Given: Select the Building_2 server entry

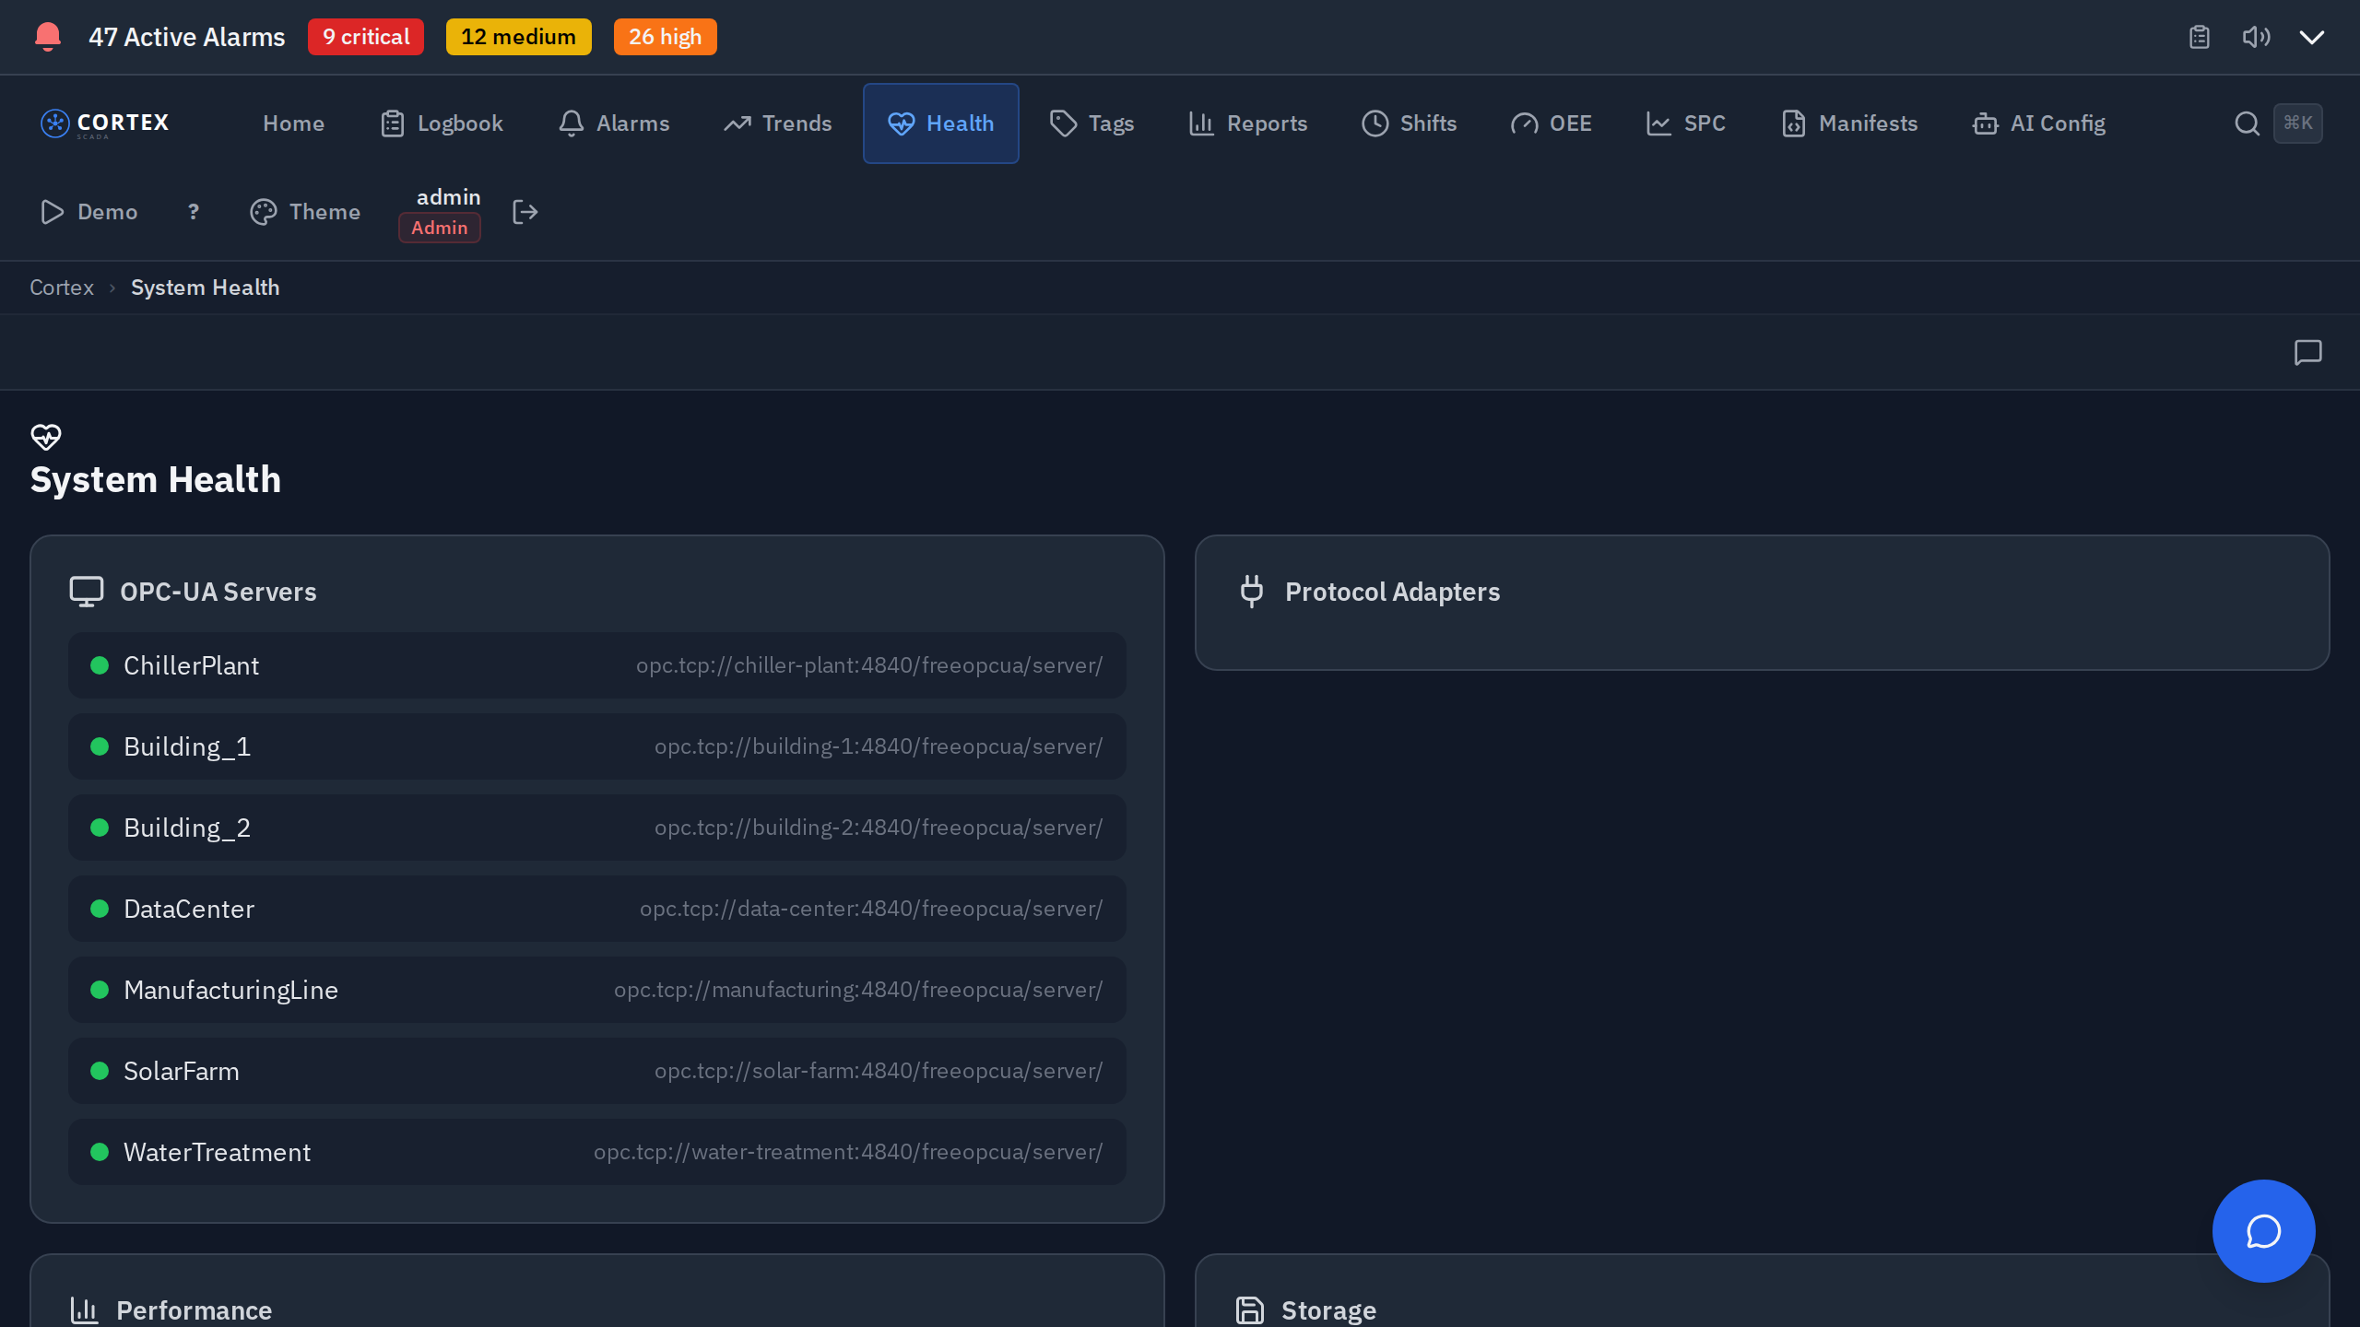Looking at the screenshot, I should (187, 827).
